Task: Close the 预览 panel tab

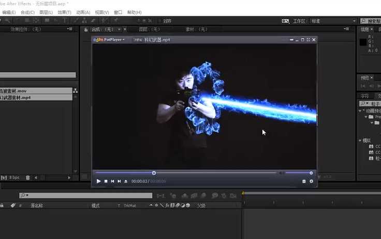Action: [372, 77]
